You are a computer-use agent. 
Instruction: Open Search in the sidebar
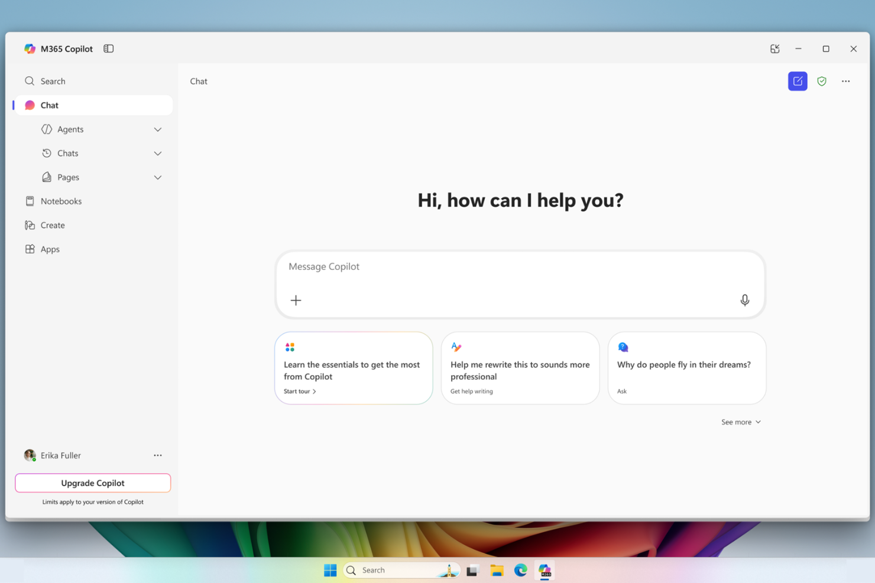coord(93,81)
